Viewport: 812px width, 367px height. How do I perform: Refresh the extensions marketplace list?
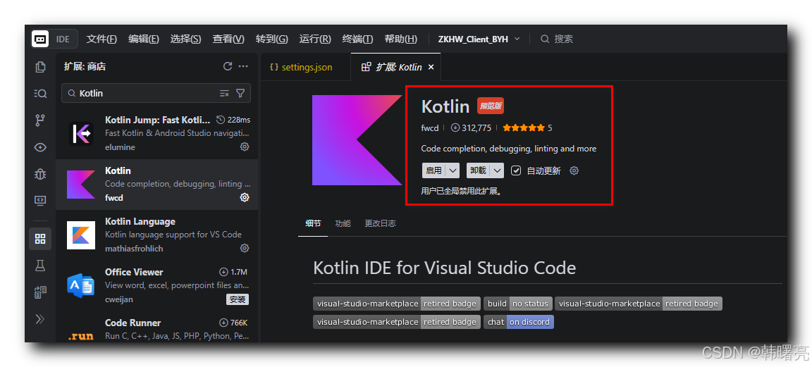(228, 66)
